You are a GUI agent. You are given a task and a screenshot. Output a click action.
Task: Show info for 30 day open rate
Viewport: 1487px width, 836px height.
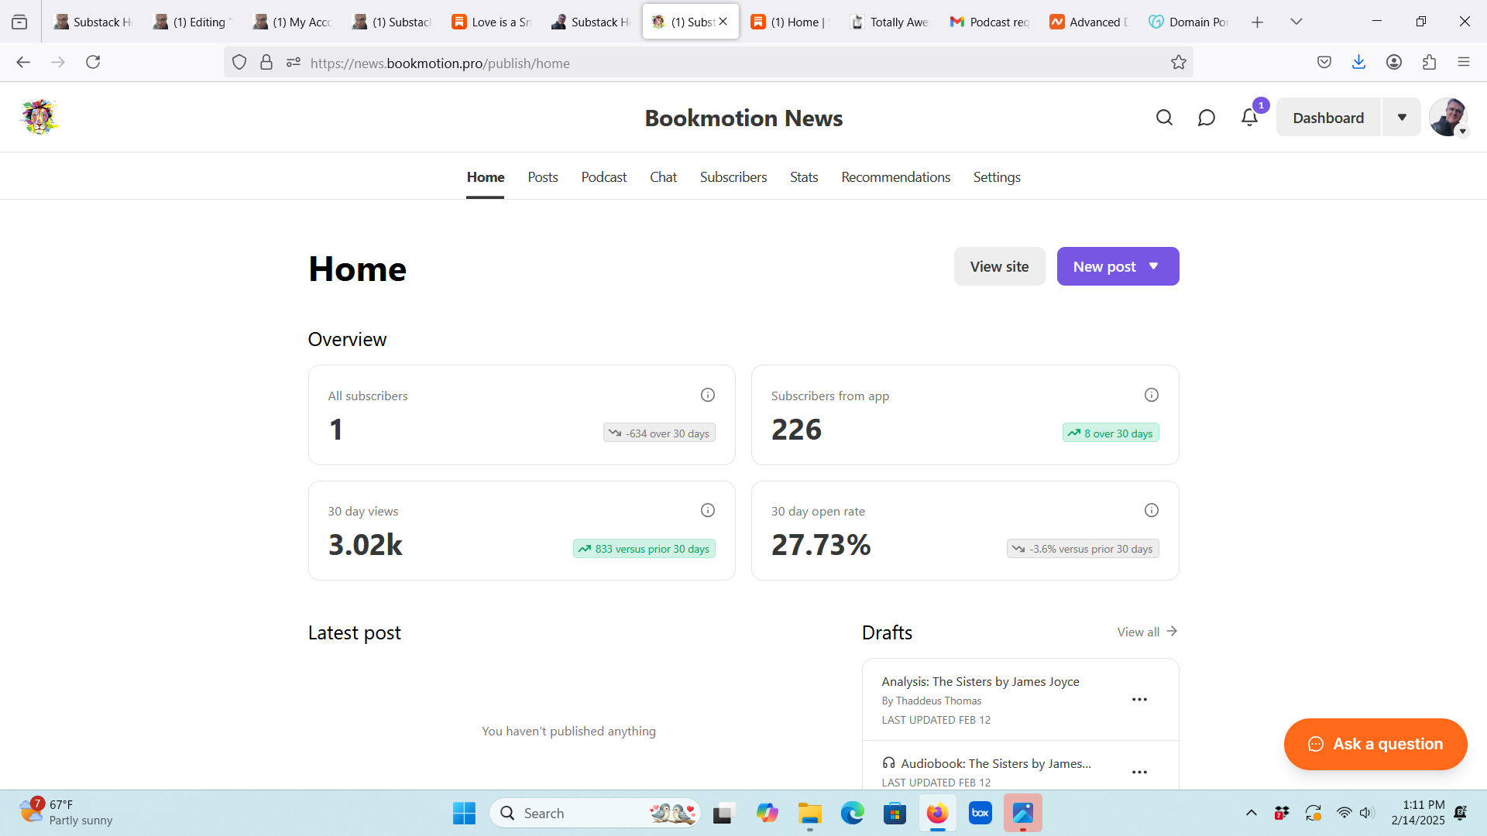coord(1152,510)
